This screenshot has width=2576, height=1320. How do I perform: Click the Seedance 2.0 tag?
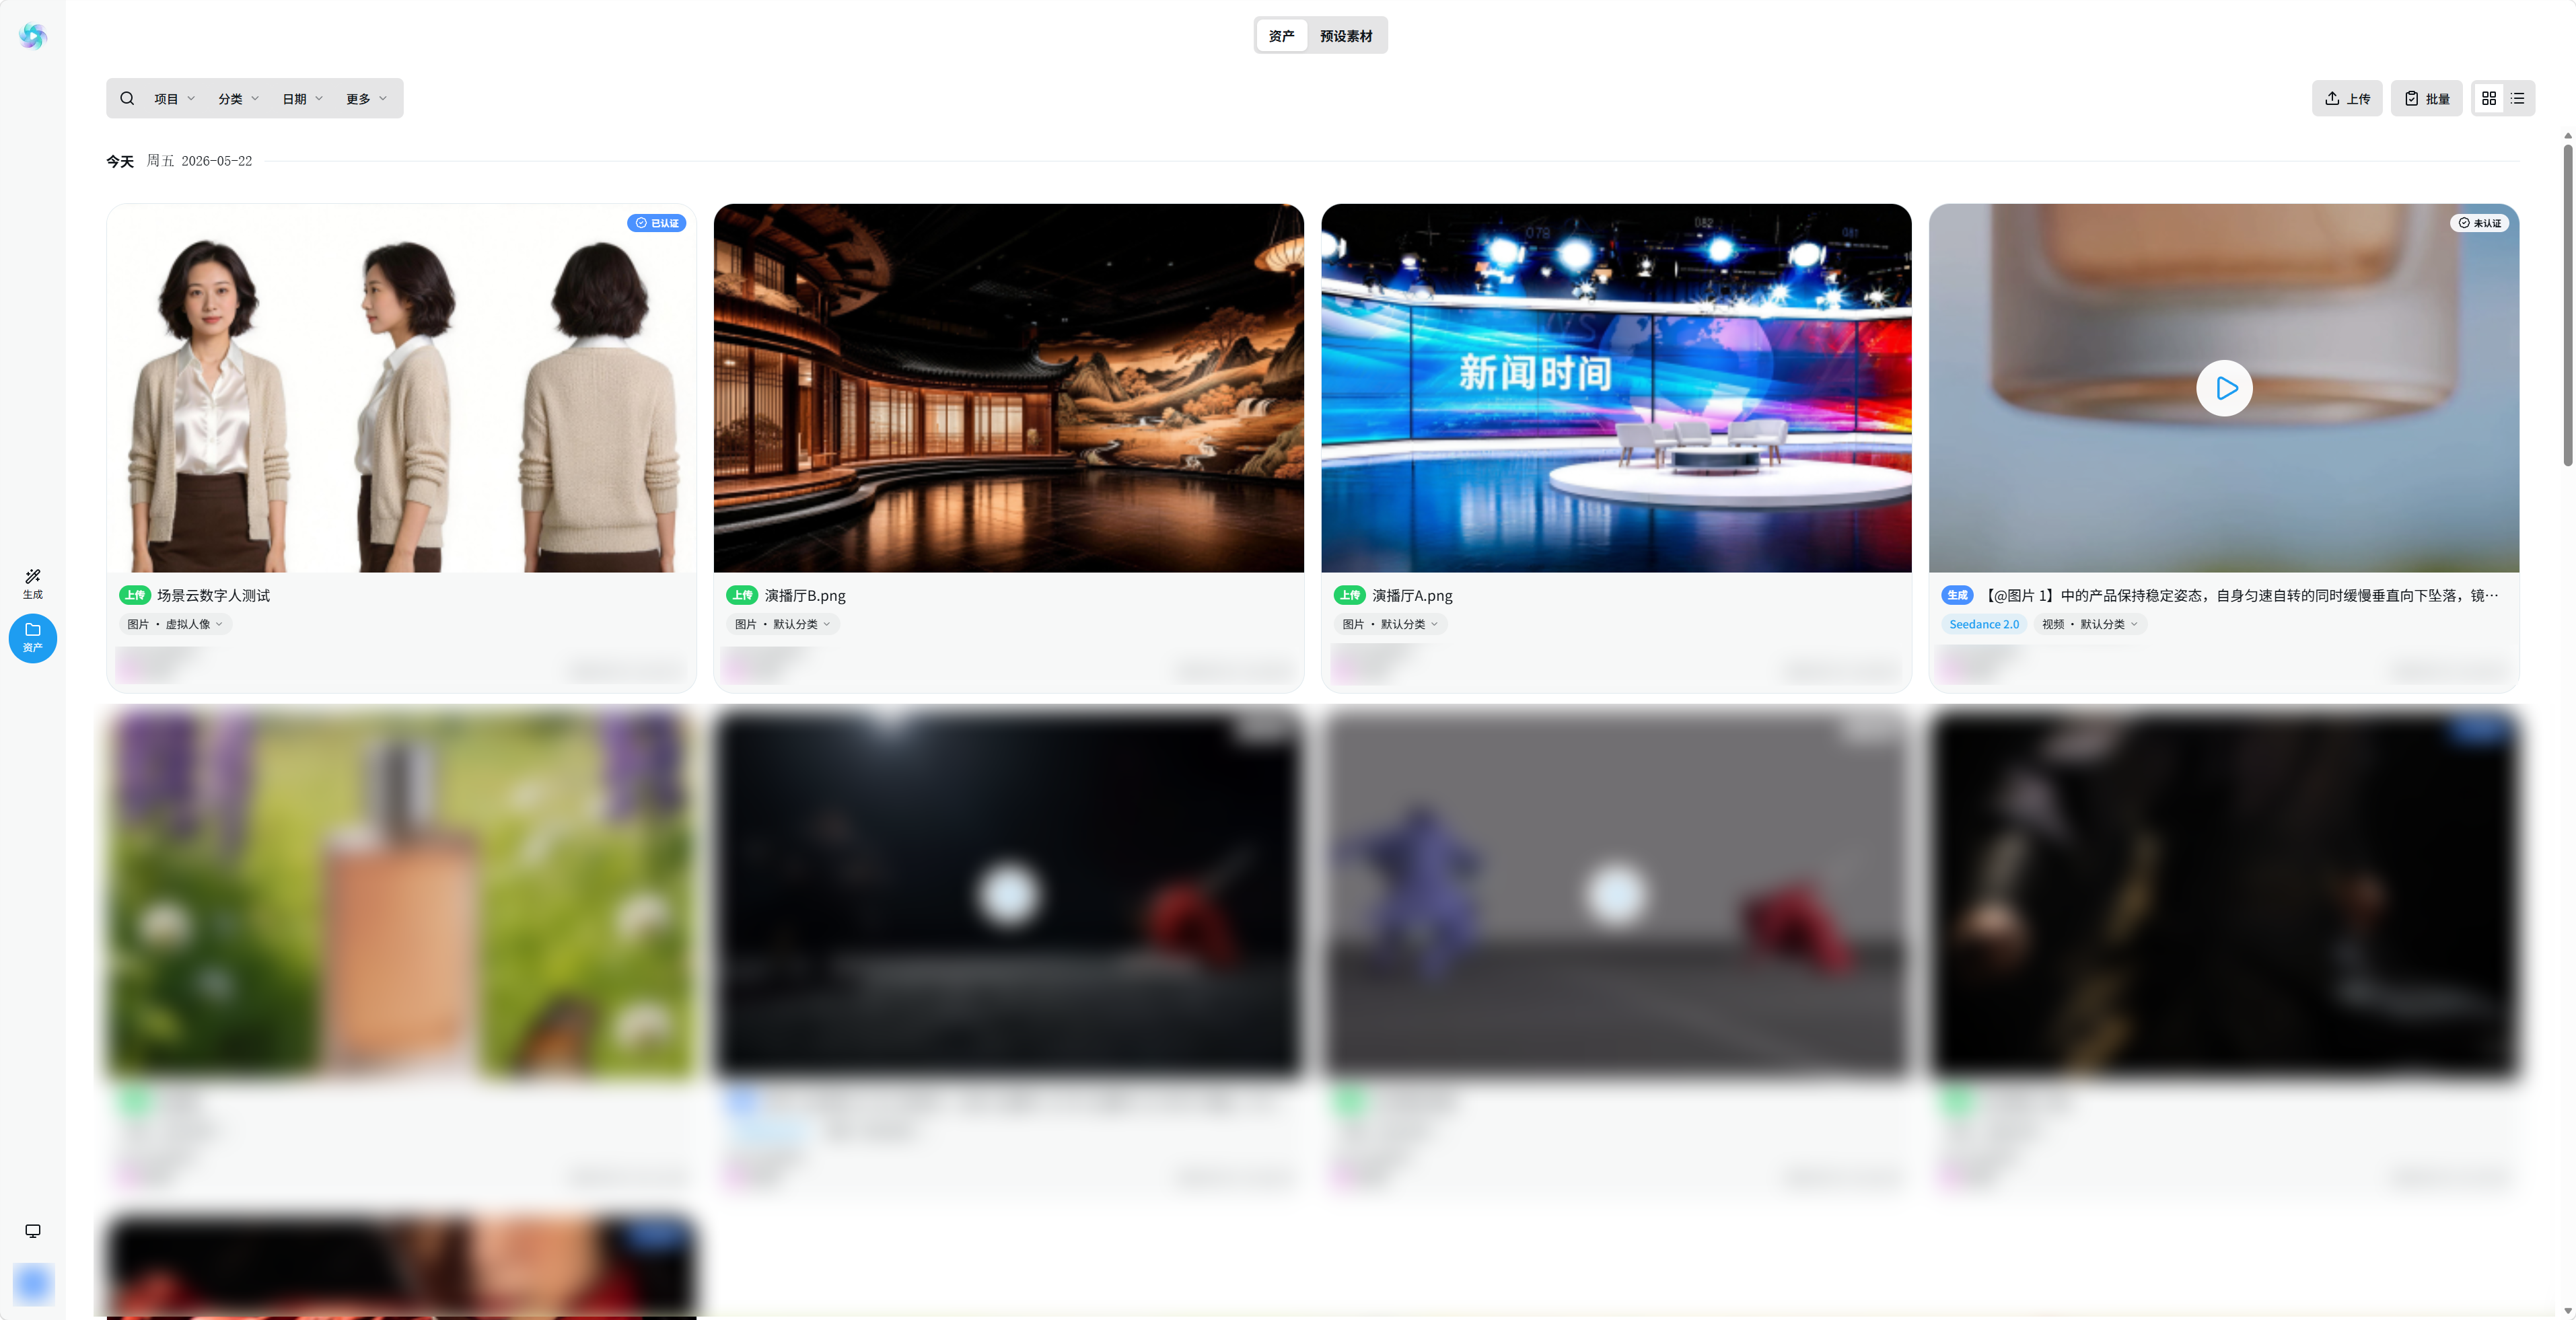tap(1984, 624)
